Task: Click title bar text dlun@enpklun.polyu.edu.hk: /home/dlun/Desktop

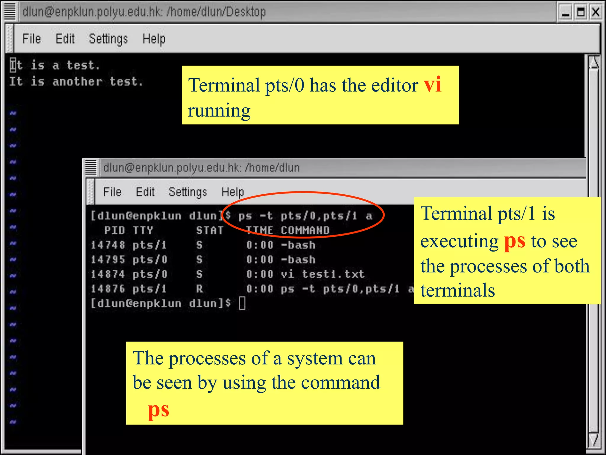Action: click(x=144, y=12)
